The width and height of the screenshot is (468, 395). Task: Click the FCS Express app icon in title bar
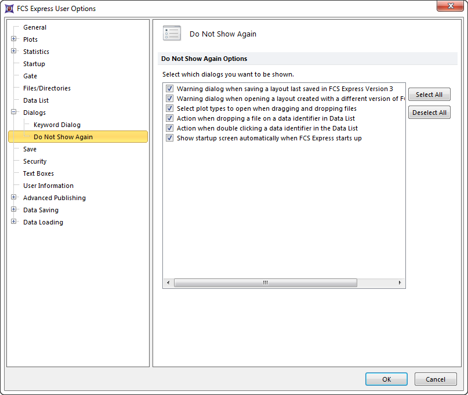(9, 9)
